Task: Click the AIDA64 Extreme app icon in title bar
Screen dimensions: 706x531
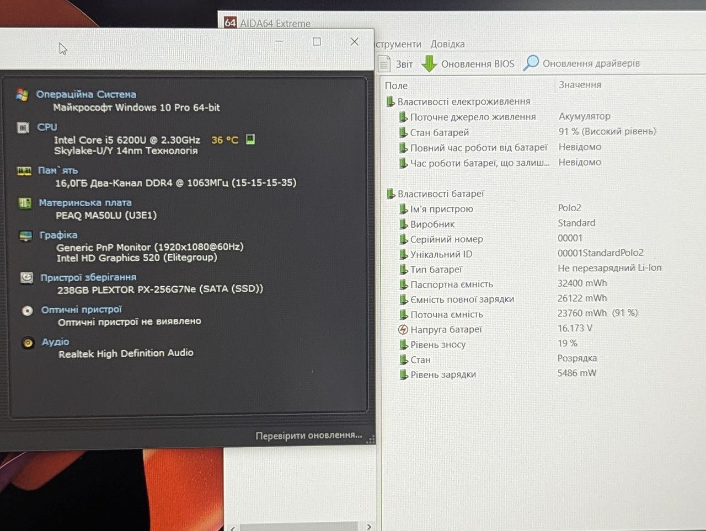Action: pos(231,23)
